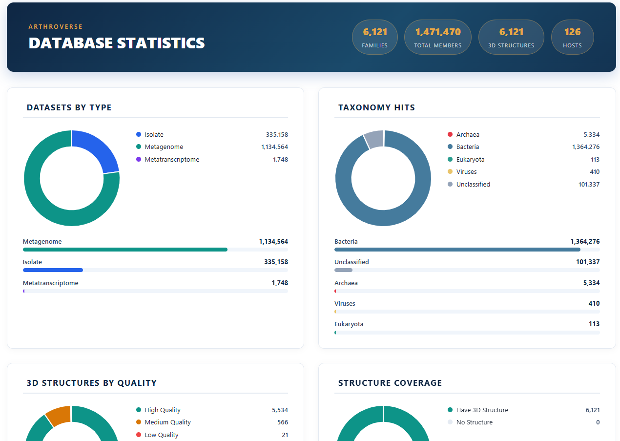
Task: Click the red Low Quality legend dot
Action: [139, 435]
